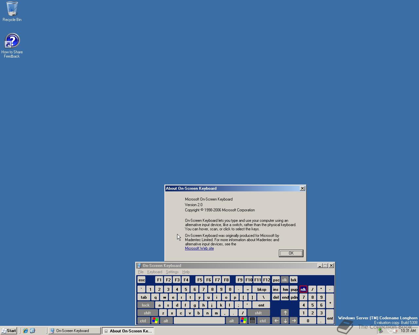419x335 pixels.
Task: Launch Internet Explorer from quick launch
Action: pos(26,331)
